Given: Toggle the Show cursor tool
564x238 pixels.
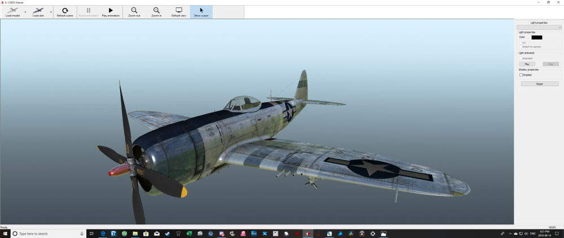Looking at the screenshot, I should pos(201,12).
